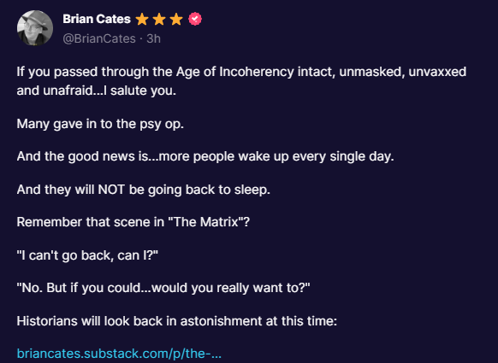Click the quote 'I can't go back, can I?'
Viewport: 498px width, 363px height.
(87, 255)
